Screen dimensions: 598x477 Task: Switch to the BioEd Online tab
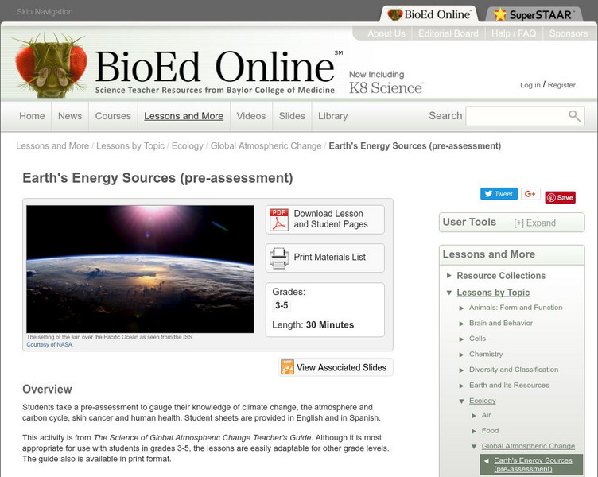point(429,14)
